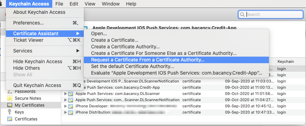Select the iPhone Developer certificate name

(126, 106)
